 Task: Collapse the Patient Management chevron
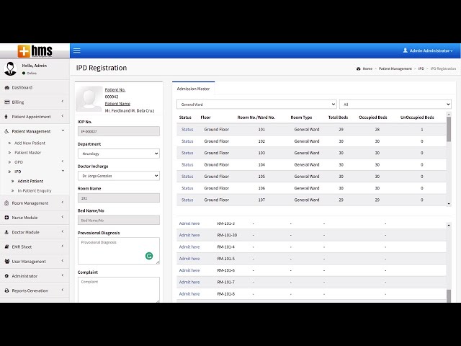tap(63, 130)
